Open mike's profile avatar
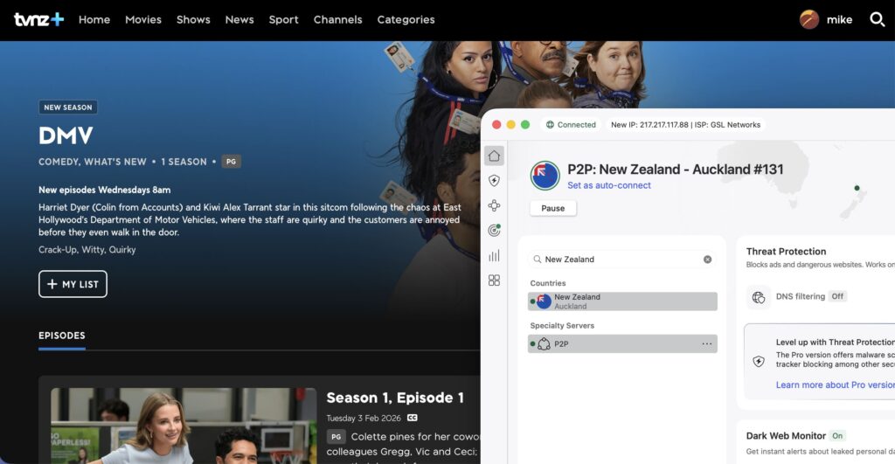Viewport: 895px width, 464px height. click(808, 19)
